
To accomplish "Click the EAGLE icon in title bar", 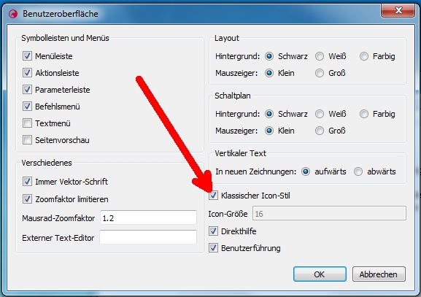I will coord(13,14).
